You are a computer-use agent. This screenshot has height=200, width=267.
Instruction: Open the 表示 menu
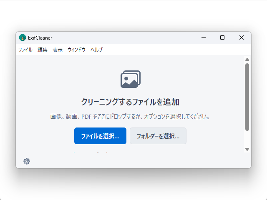tap(58, 50)
